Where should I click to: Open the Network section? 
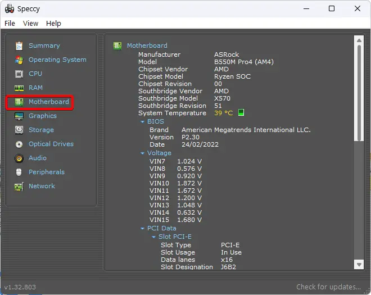tap(42, 186)
